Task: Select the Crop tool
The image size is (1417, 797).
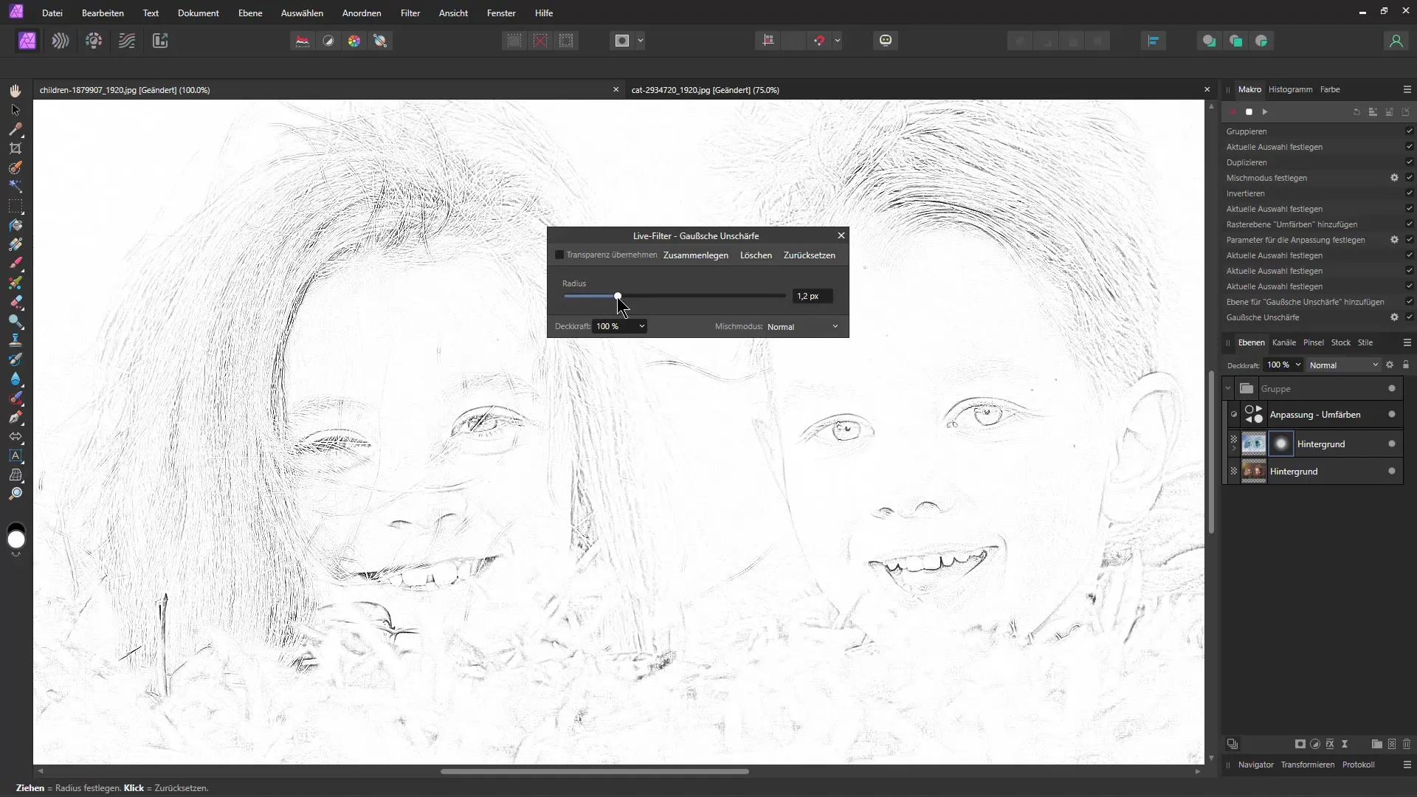Action: (15, 147)
